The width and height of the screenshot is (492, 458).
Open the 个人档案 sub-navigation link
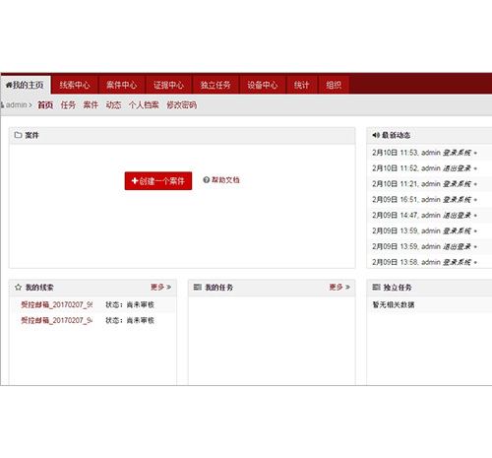[x=144, y=105]
